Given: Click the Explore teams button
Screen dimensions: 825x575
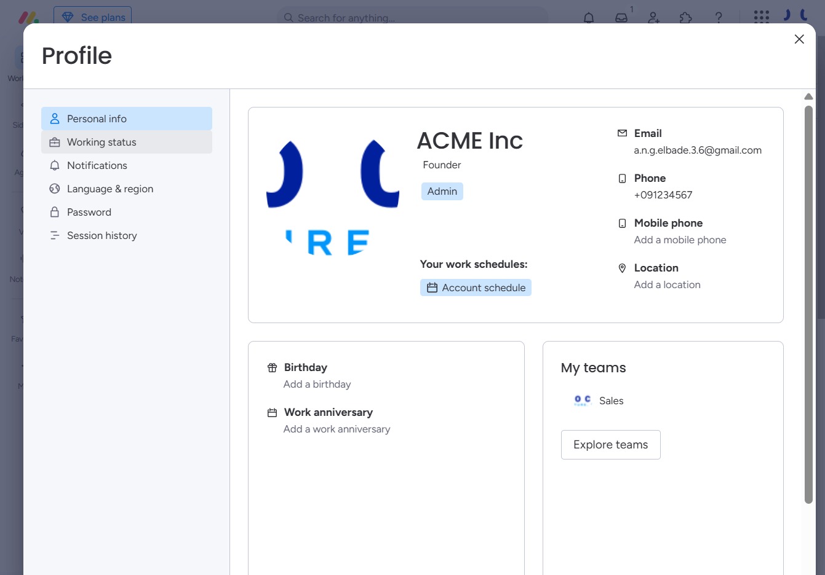Looking at the screenshot, I should click(x=610, y=445).
